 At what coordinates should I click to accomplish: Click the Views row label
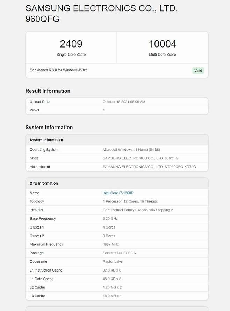coord(34,110)
